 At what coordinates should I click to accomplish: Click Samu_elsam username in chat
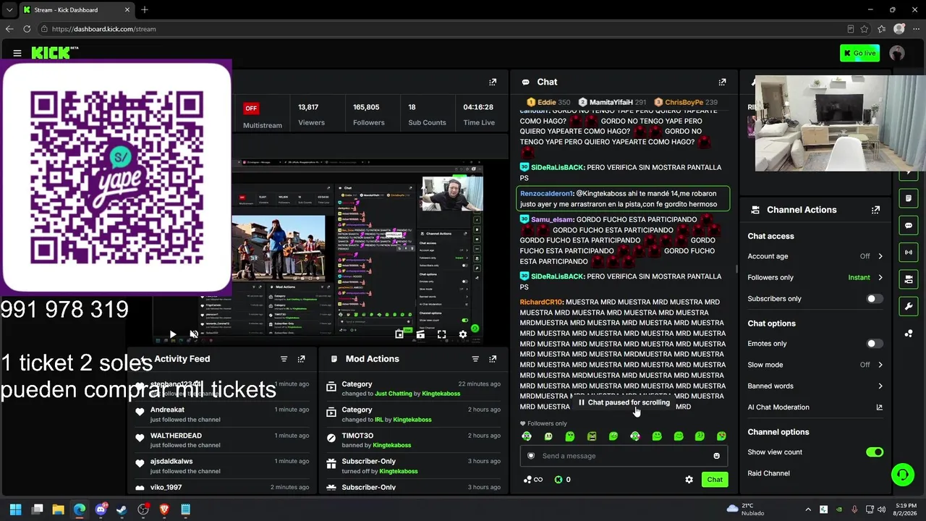pos(553,219)
